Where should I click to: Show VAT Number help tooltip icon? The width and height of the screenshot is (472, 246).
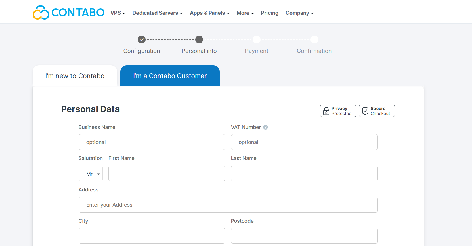[265, 127]
